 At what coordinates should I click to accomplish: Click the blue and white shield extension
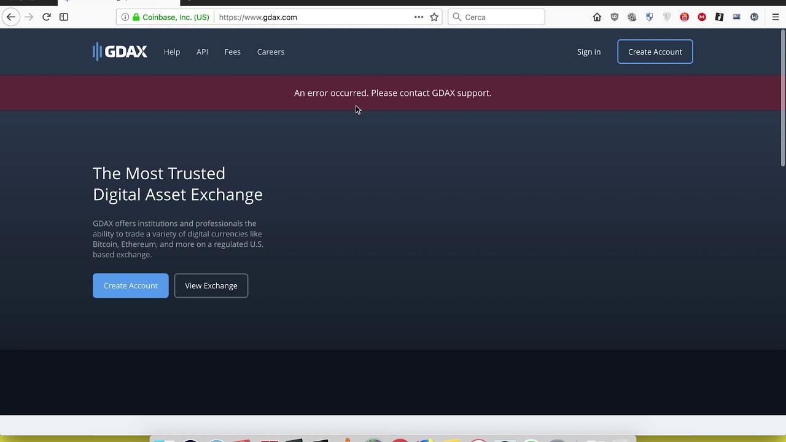point(650,17)
